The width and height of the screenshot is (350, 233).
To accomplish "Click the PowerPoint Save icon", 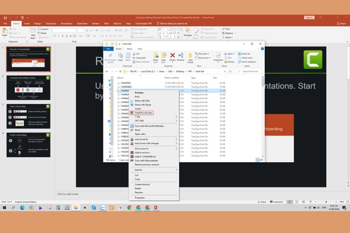I will click(x=5, y=17).
